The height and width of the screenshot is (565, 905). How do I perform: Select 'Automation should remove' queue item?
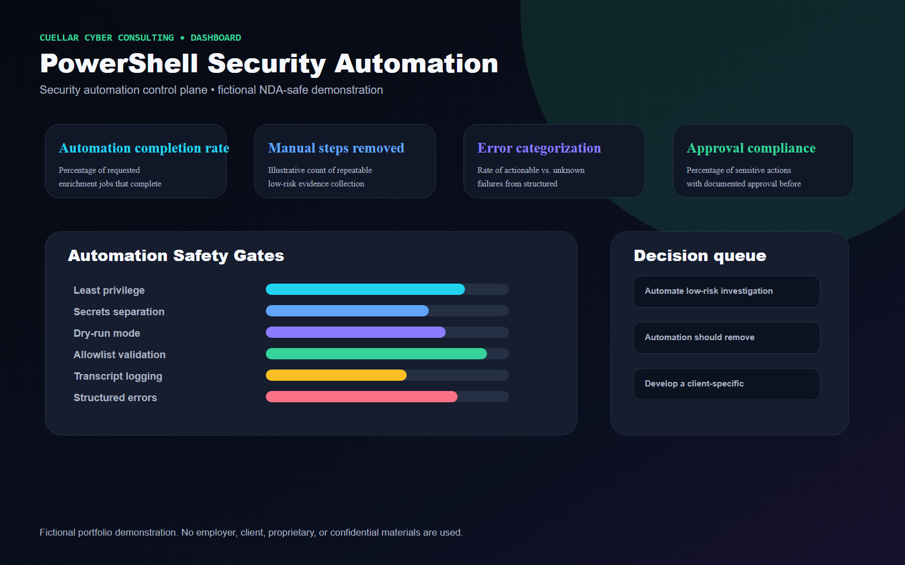coord(727,338)
